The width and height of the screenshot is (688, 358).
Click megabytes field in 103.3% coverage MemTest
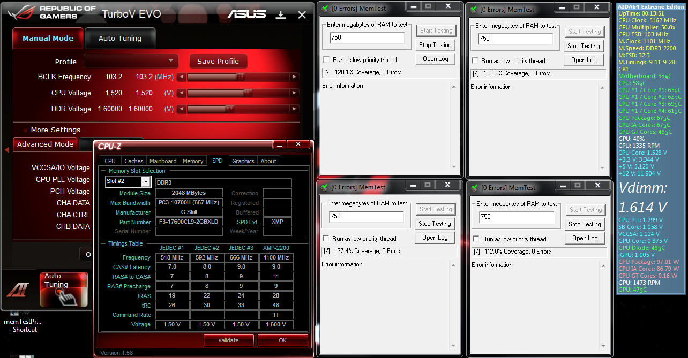tap(515, 39)
